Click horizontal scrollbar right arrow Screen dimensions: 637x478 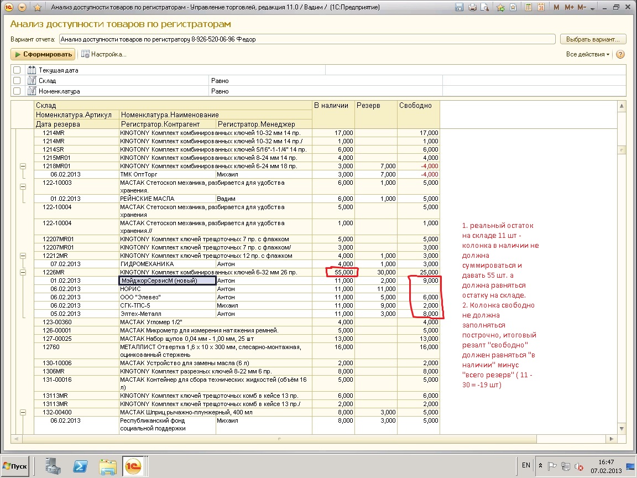pyautogui.click(x=612, y=439)
